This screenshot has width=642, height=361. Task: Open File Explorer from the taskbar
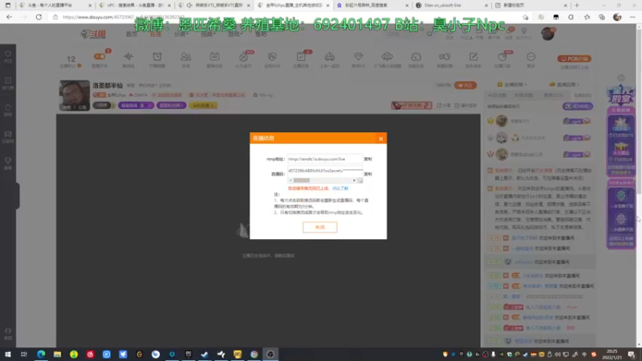click(x=57, y=355)
